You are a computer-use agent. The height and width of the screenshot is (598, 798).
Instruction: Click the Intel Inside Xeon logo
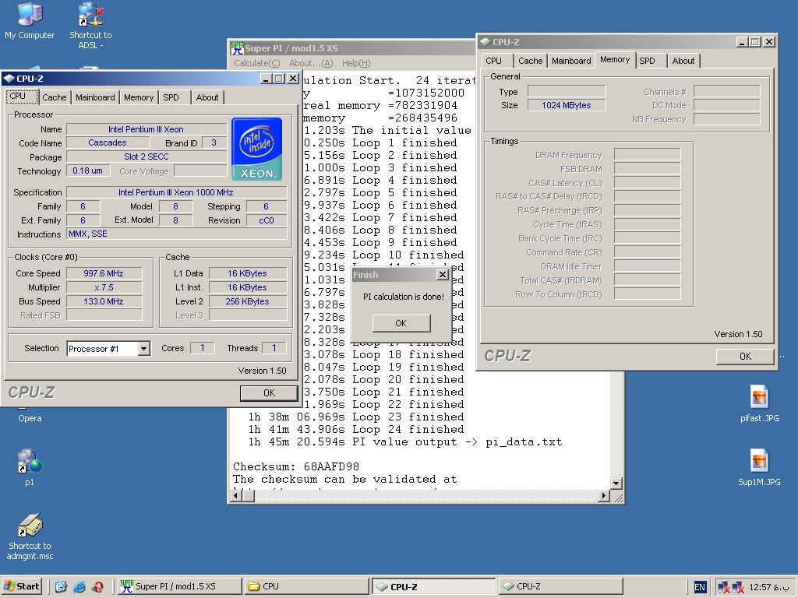[x=256, y=149]
